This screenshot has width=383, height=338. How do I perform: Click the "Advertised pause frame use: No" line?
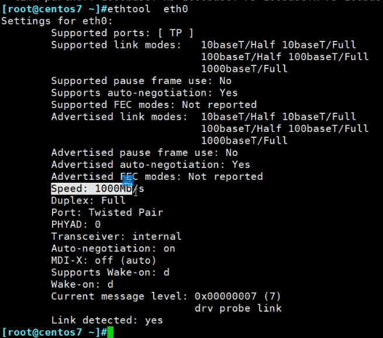coord(144,152)
